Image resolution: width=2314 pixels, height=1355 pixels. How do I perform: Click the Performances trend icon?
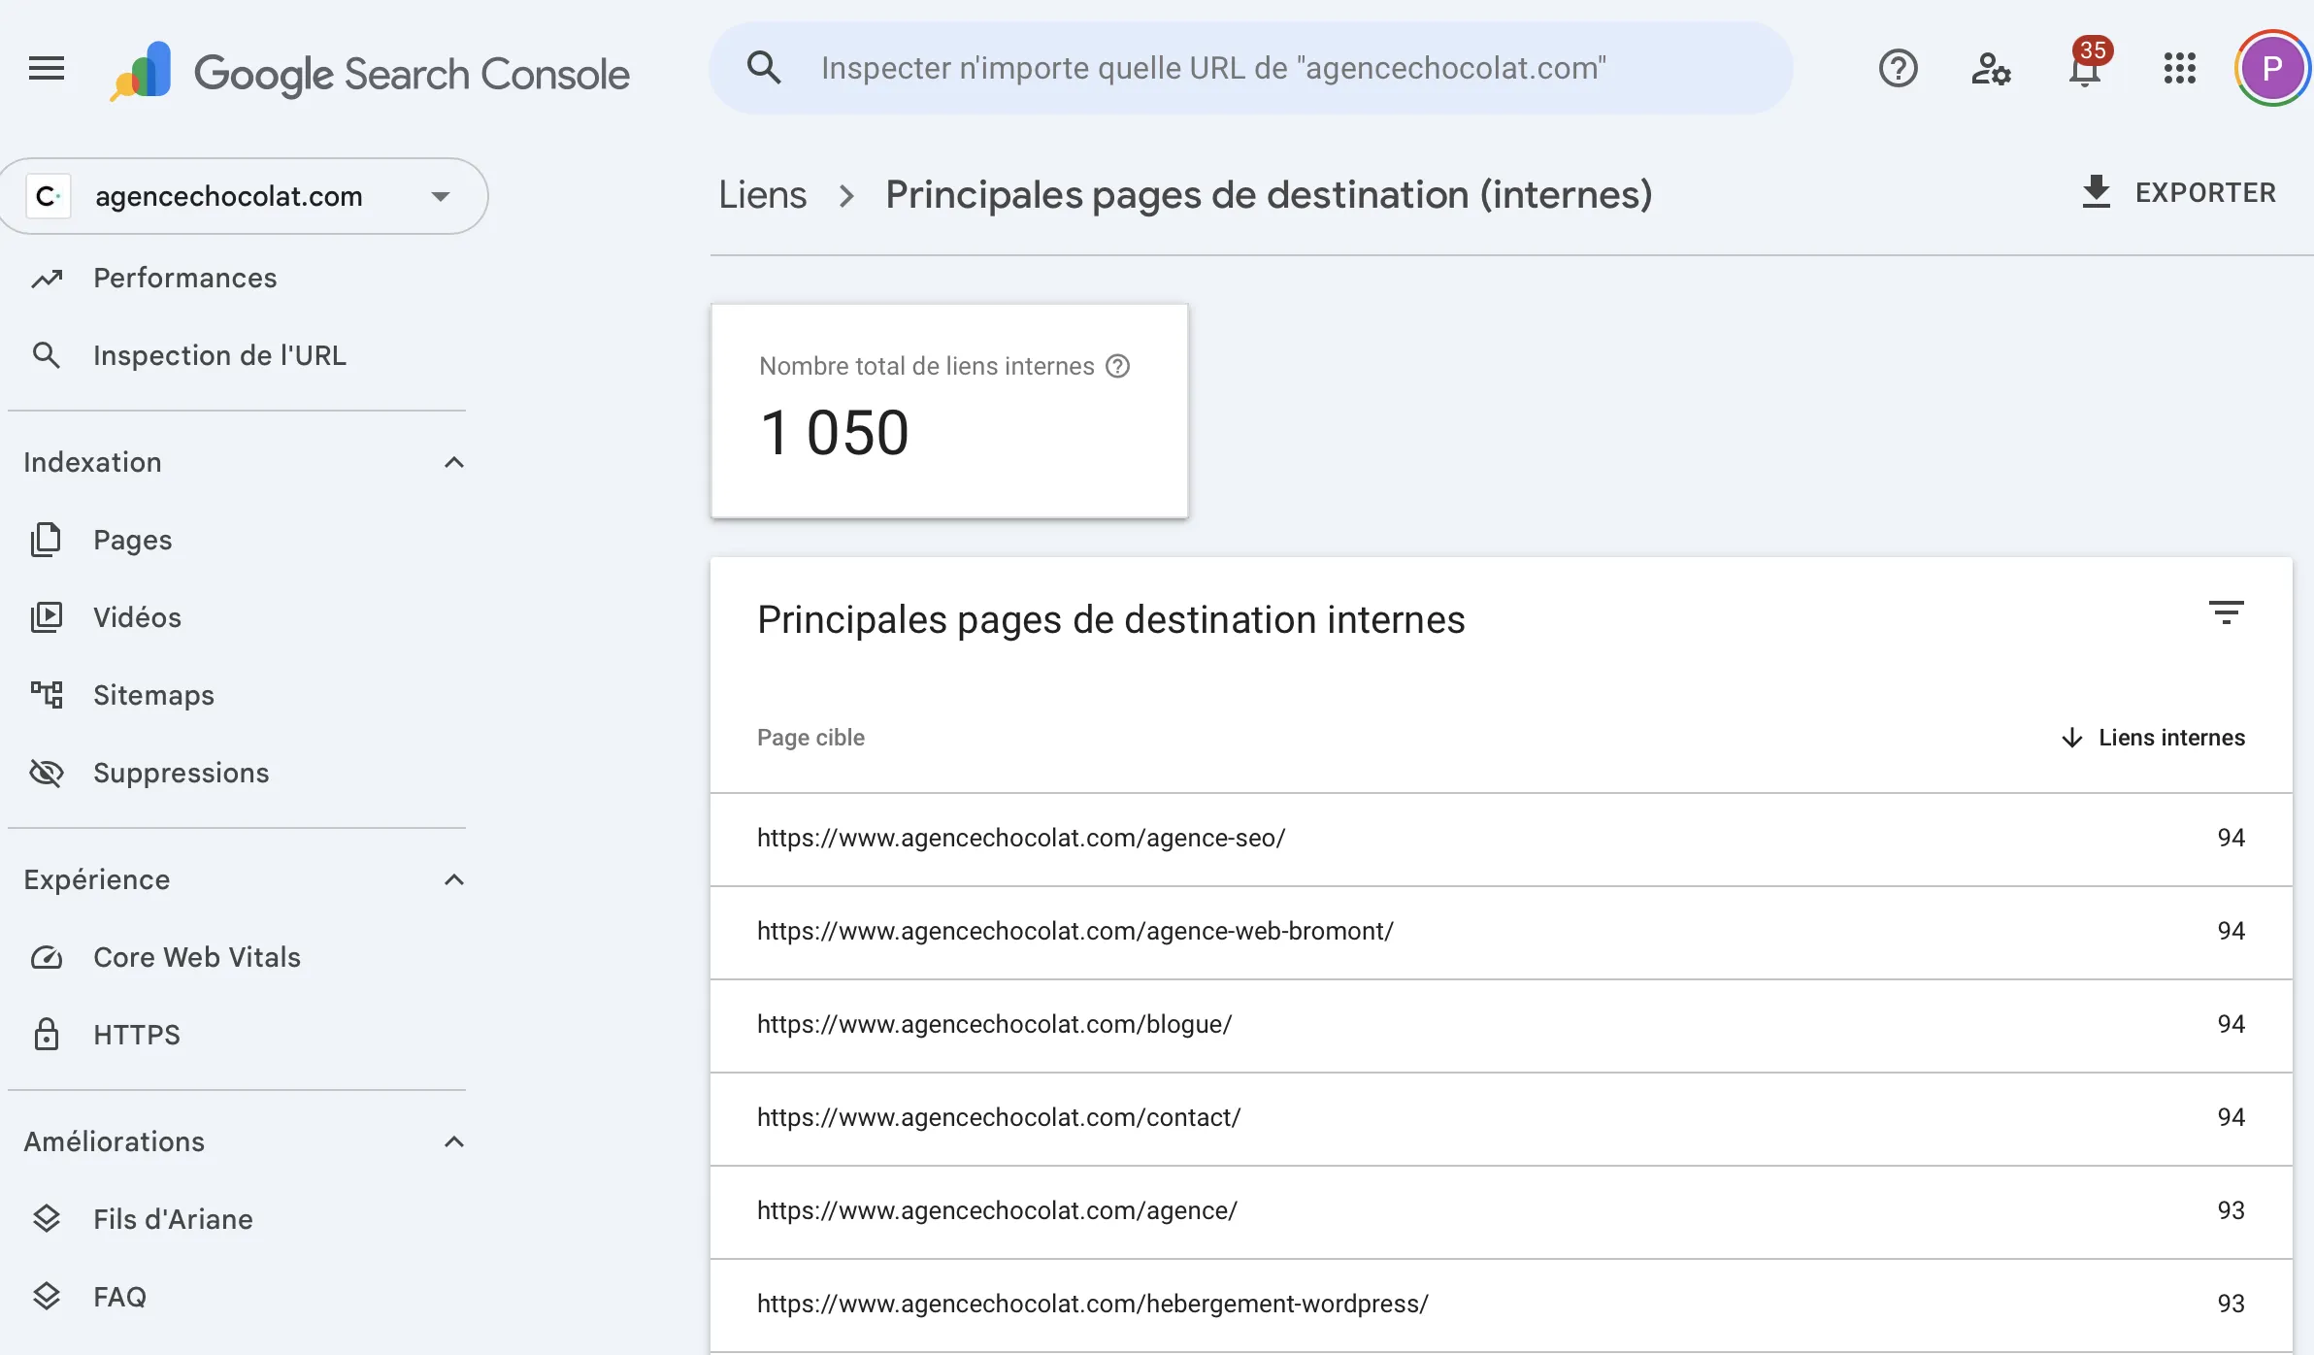coord(47,279)
